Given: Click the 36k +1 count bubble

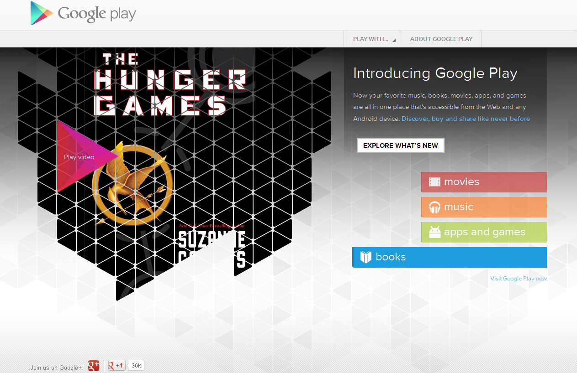Looking at the screenshot, I should pos(136,366).
